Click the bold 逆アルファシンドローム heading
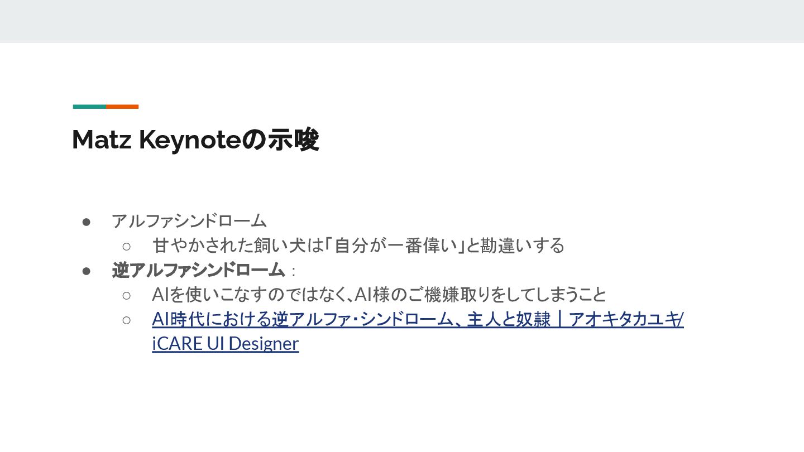804x452 pixels. click(198, 271)
